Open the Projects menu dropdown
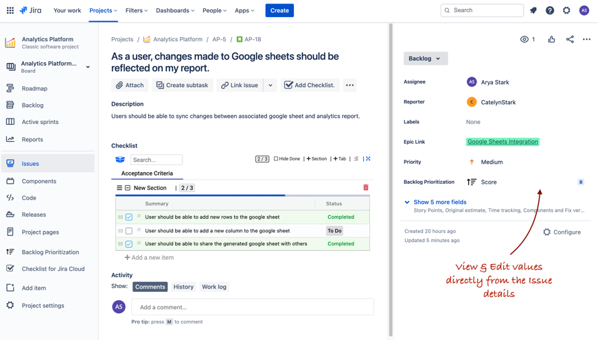Viewport: 598px width, 340px height. coord(103,10)
